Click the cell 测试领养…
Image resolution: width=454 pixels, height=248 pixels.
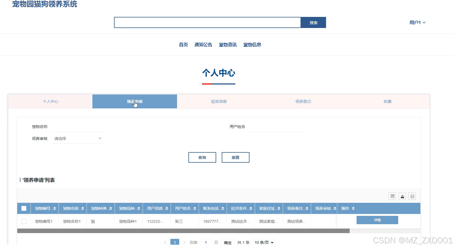click(x=297, y=221)
